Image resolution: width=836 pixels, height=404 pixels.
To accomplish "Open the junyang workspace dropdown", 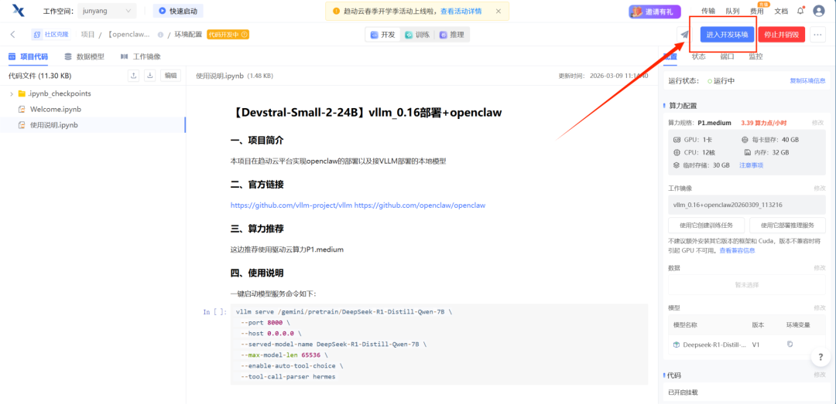I will coord(107,11).
